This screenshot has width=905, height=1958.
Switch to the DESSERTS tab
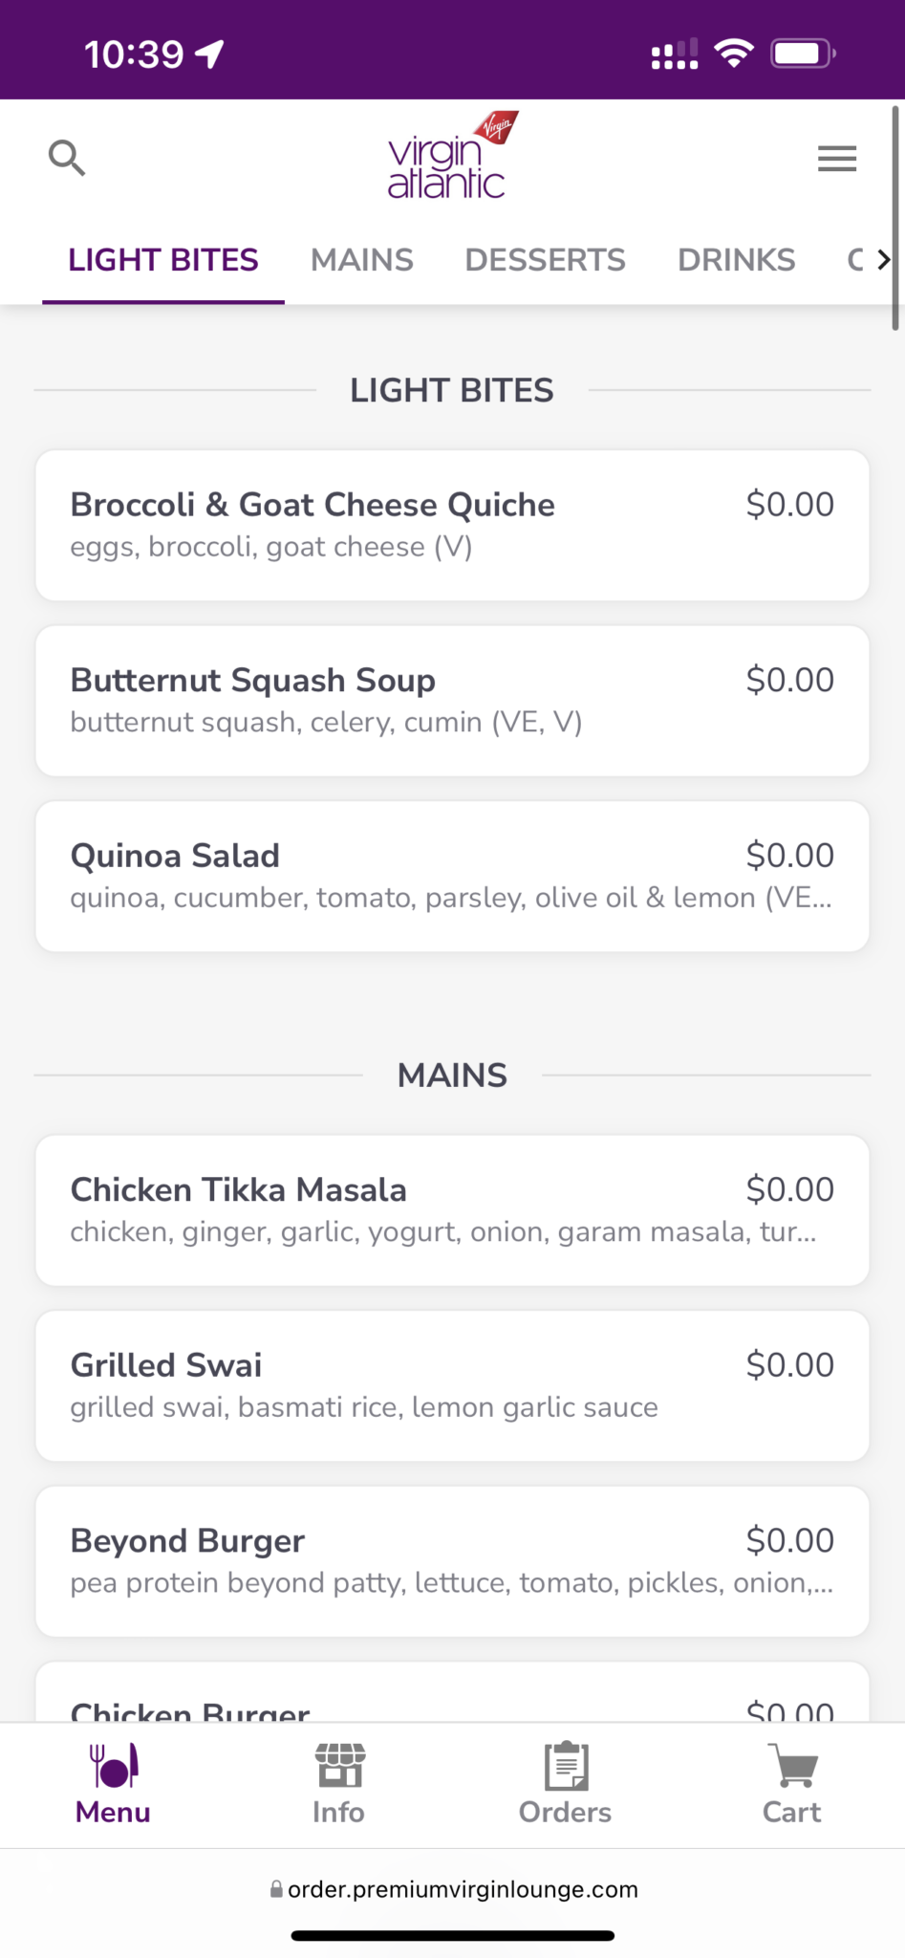545,260
